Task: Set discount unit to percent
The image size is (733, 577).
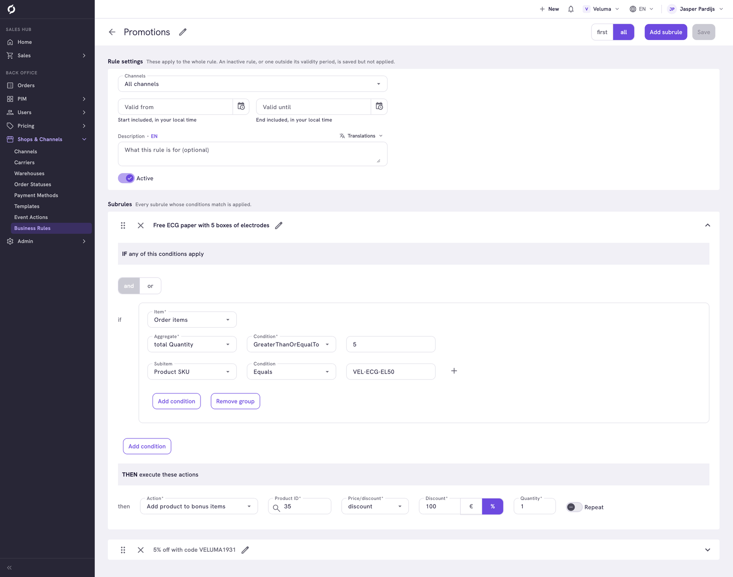Action: 492,506
